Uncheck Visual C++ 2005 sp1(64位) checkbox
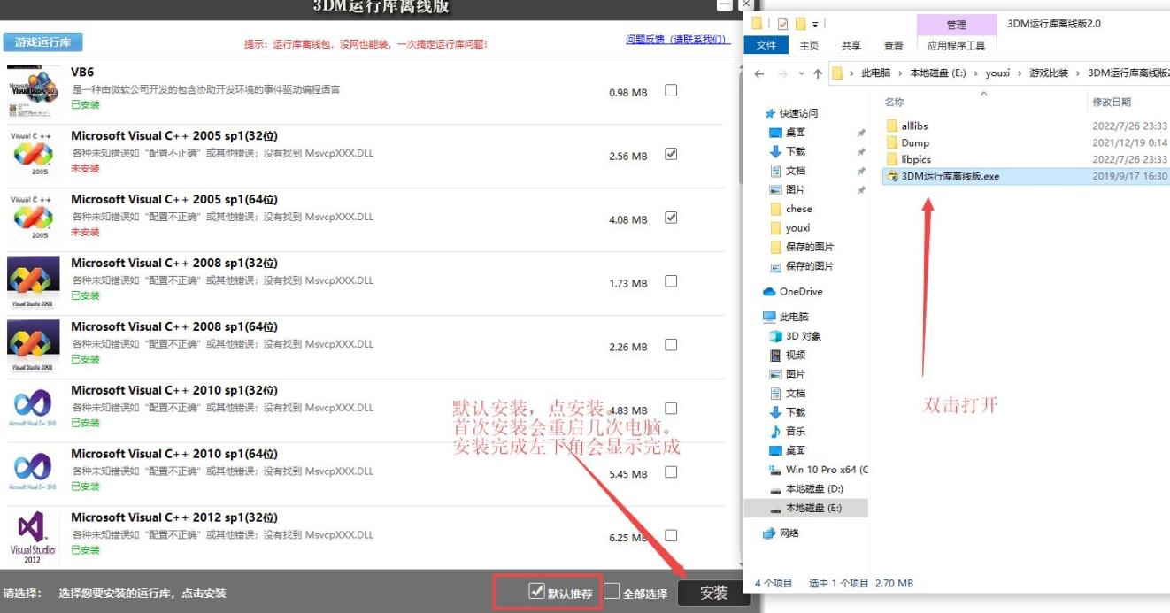 (x=671, y=218)
